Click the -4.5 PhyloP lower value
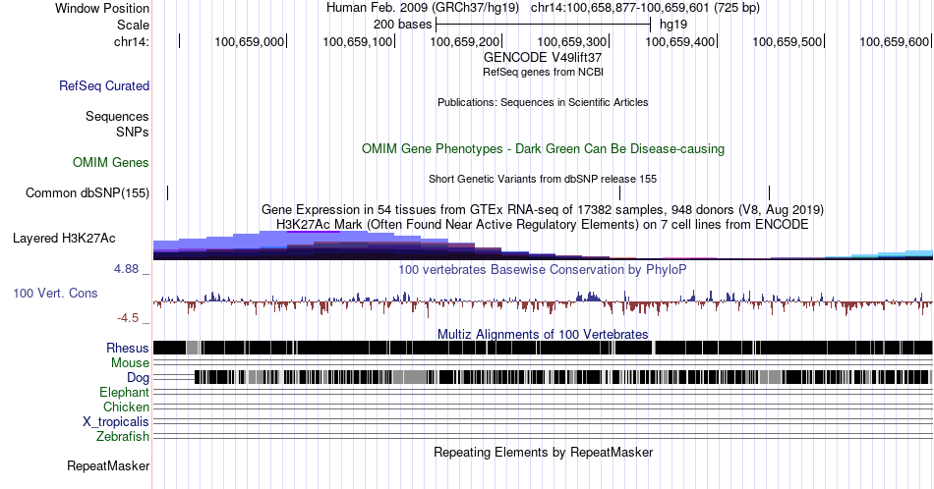This screenshot has width=934, height=489. 128,318
